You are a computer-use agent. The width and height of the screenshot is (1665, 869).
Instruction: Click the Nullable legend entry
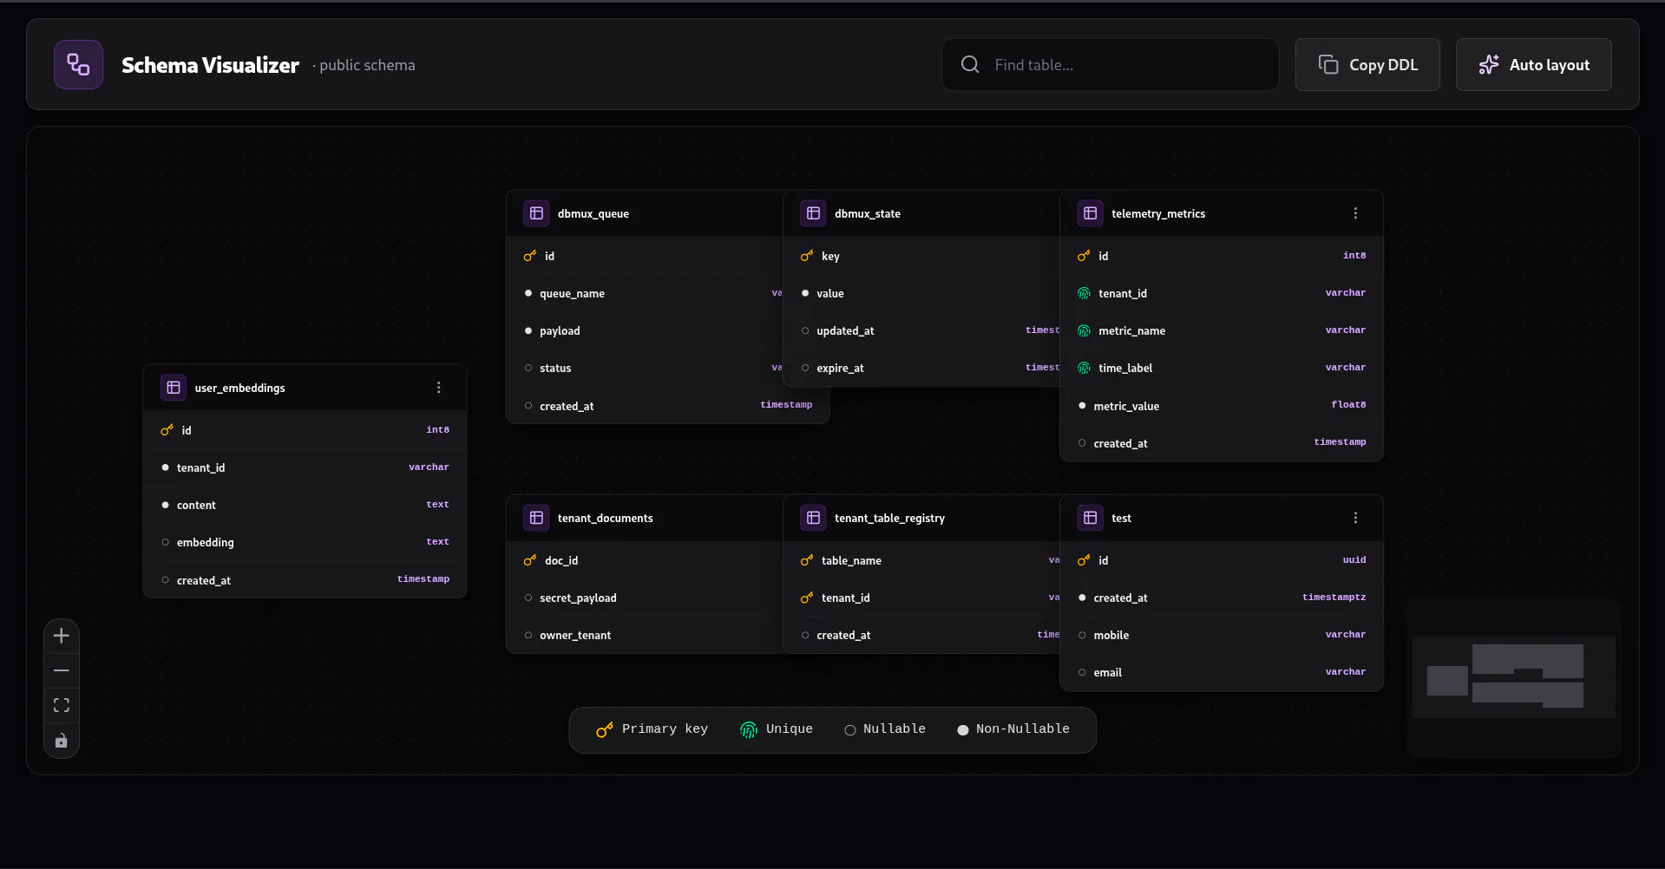pos(885,729)
